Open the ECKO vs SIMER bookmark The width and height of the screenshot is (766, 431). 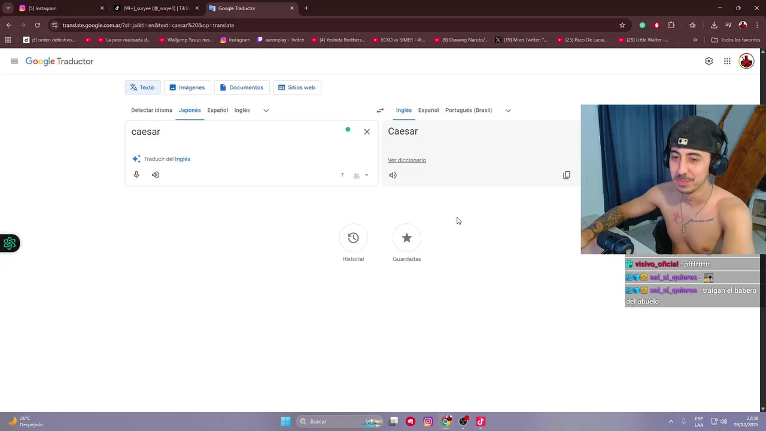(399, 40)
